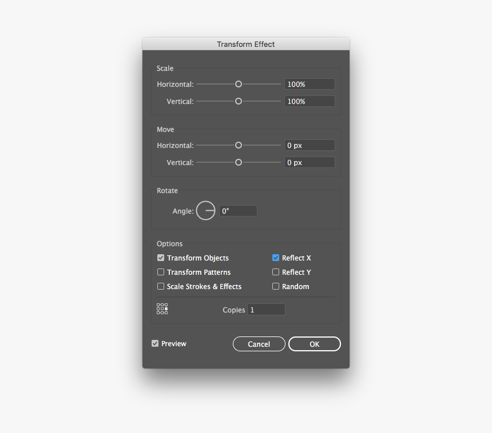Image resolution: width=492 pixels, height=433 pixels.
Task: Click the Scale section label
Action: [165, 69]
